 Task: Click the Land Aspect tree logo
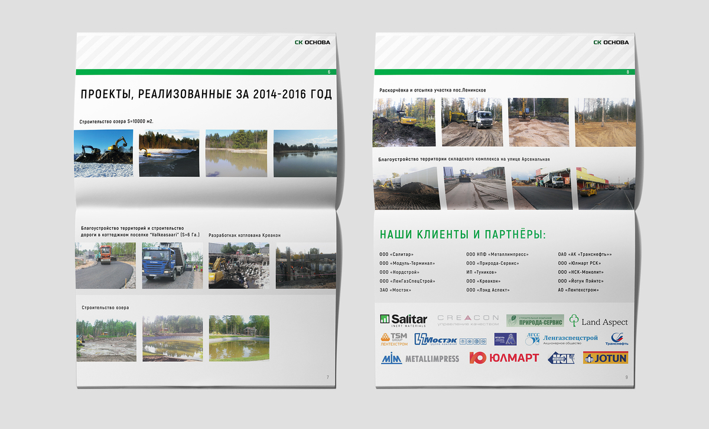pyautogui.click(x=598, y=320)
